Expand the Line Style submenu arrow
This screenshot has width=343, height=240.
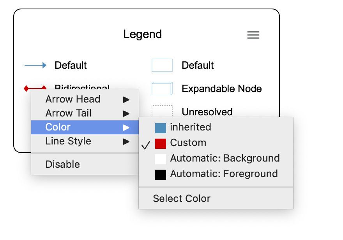[x=126, y=142]
